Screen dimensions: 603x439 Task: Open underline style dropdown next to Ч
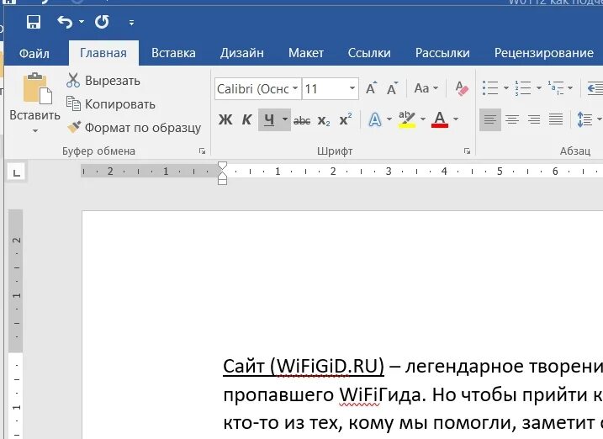(x=285, y=119)
